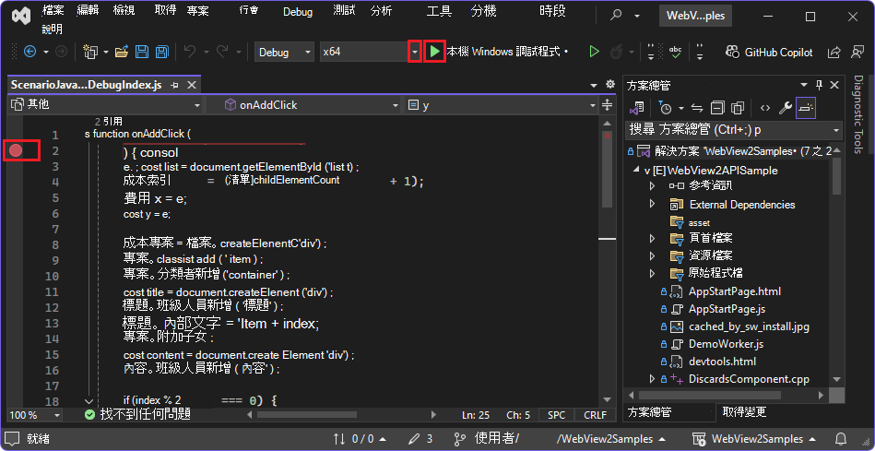The image size is (875, 451).
Task: Toggle auto hide pin for Solution Explorer
Action: point(819,85)
